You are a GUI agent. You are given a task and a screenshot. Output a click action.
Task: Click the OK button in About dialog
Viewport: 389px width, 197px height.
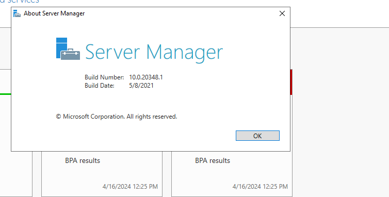(x=257, y=136)
